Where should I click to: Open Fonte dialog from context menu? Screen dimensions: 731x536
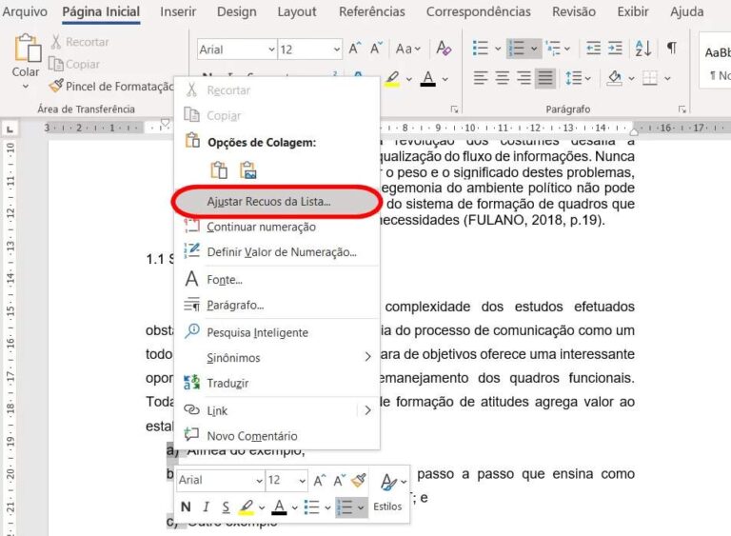pyautogui.click(x=277, y=280)
